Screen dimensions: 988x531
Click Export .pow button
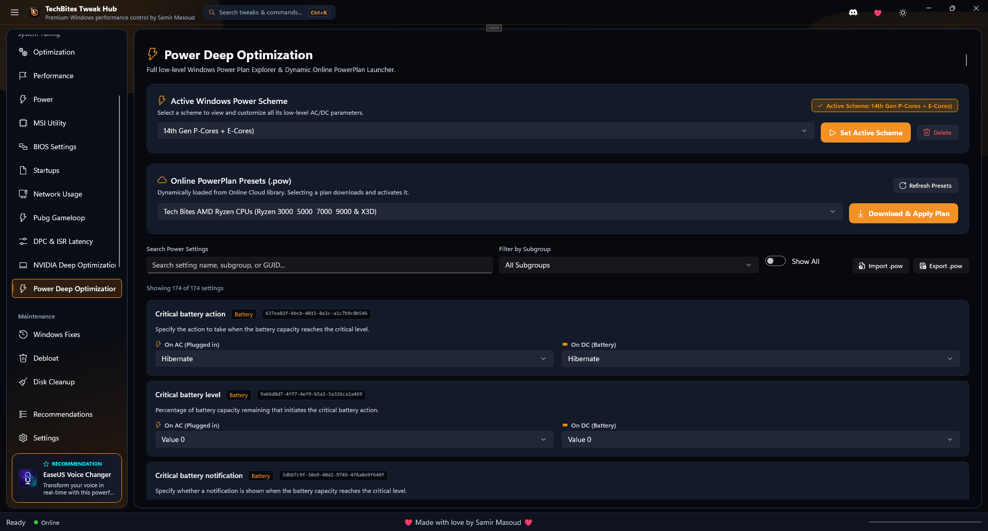click(x=941, y=266)
